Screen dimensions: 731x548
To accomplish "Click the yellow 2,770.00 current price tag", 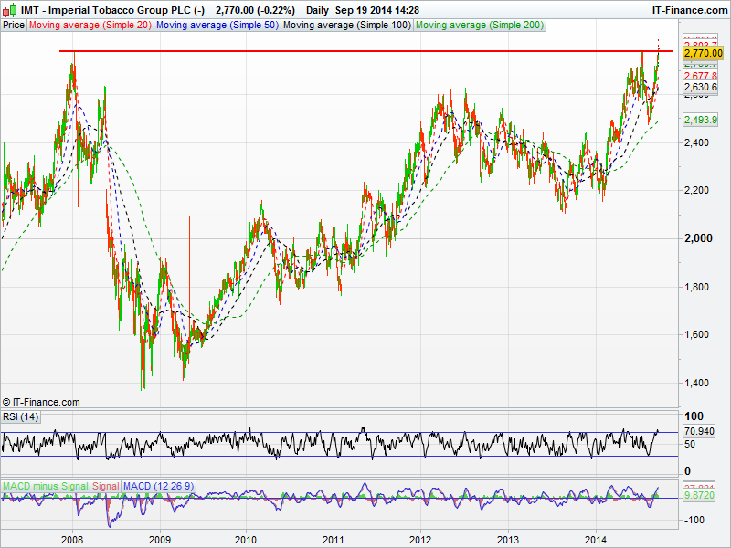I will pos(703,54).
